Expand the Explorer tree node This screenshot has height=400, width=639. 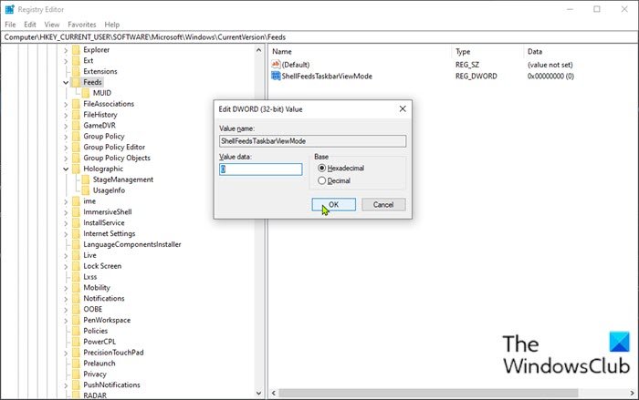(66, 50)
